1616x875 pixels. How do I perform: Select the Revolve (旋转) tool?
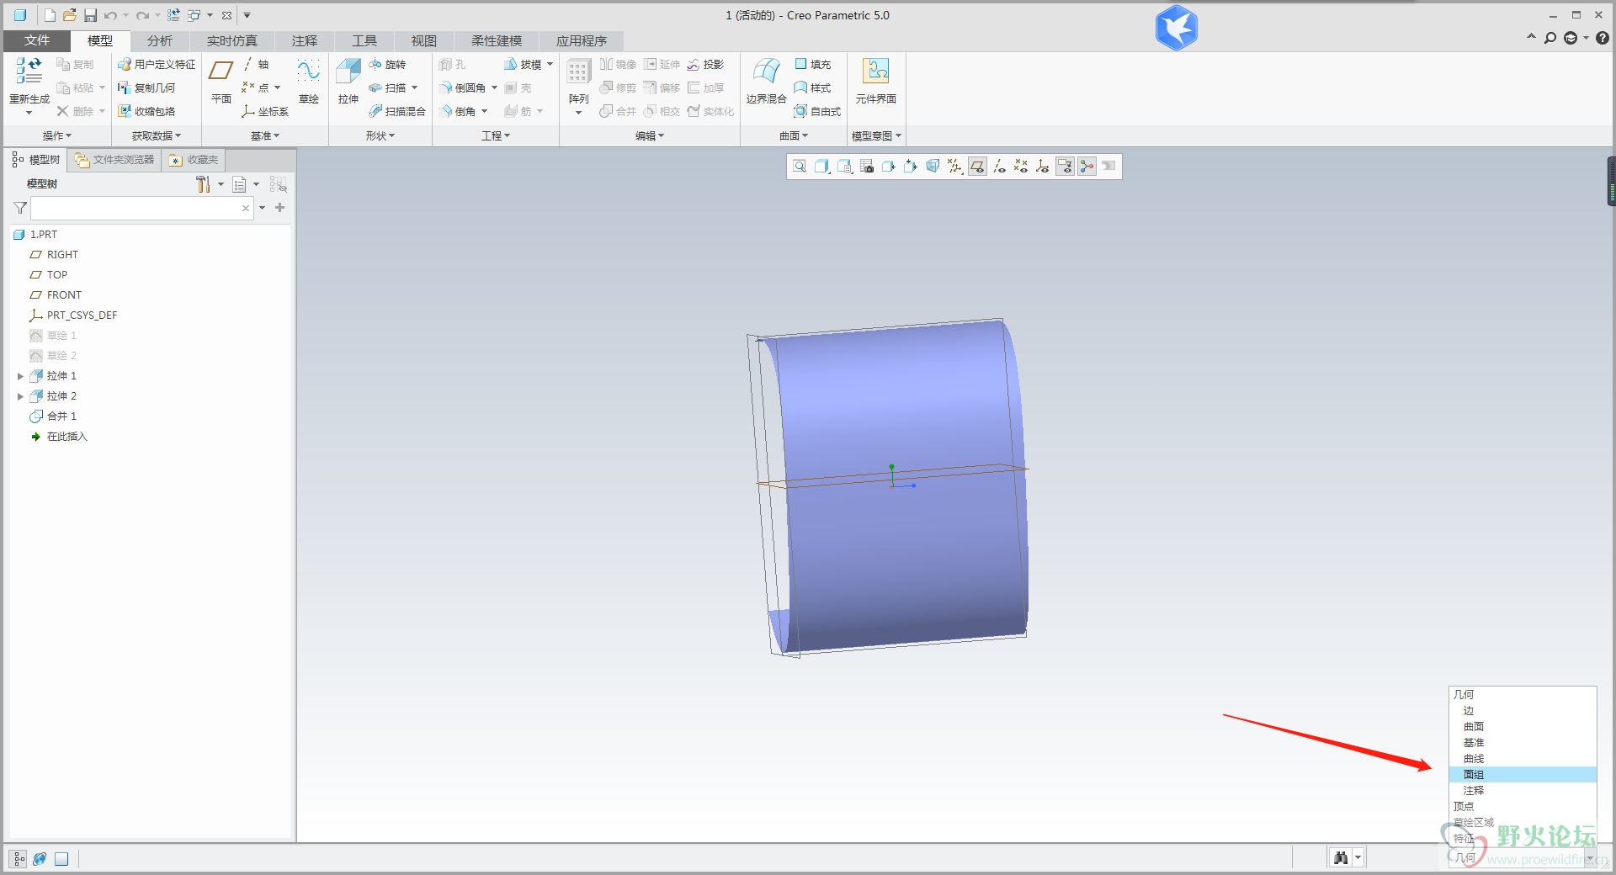[387, 65]
